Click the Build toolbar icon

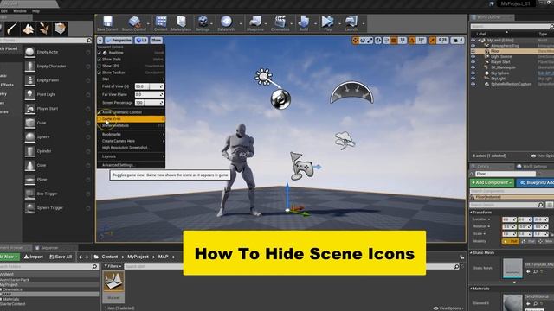click(x=304, y=22)
